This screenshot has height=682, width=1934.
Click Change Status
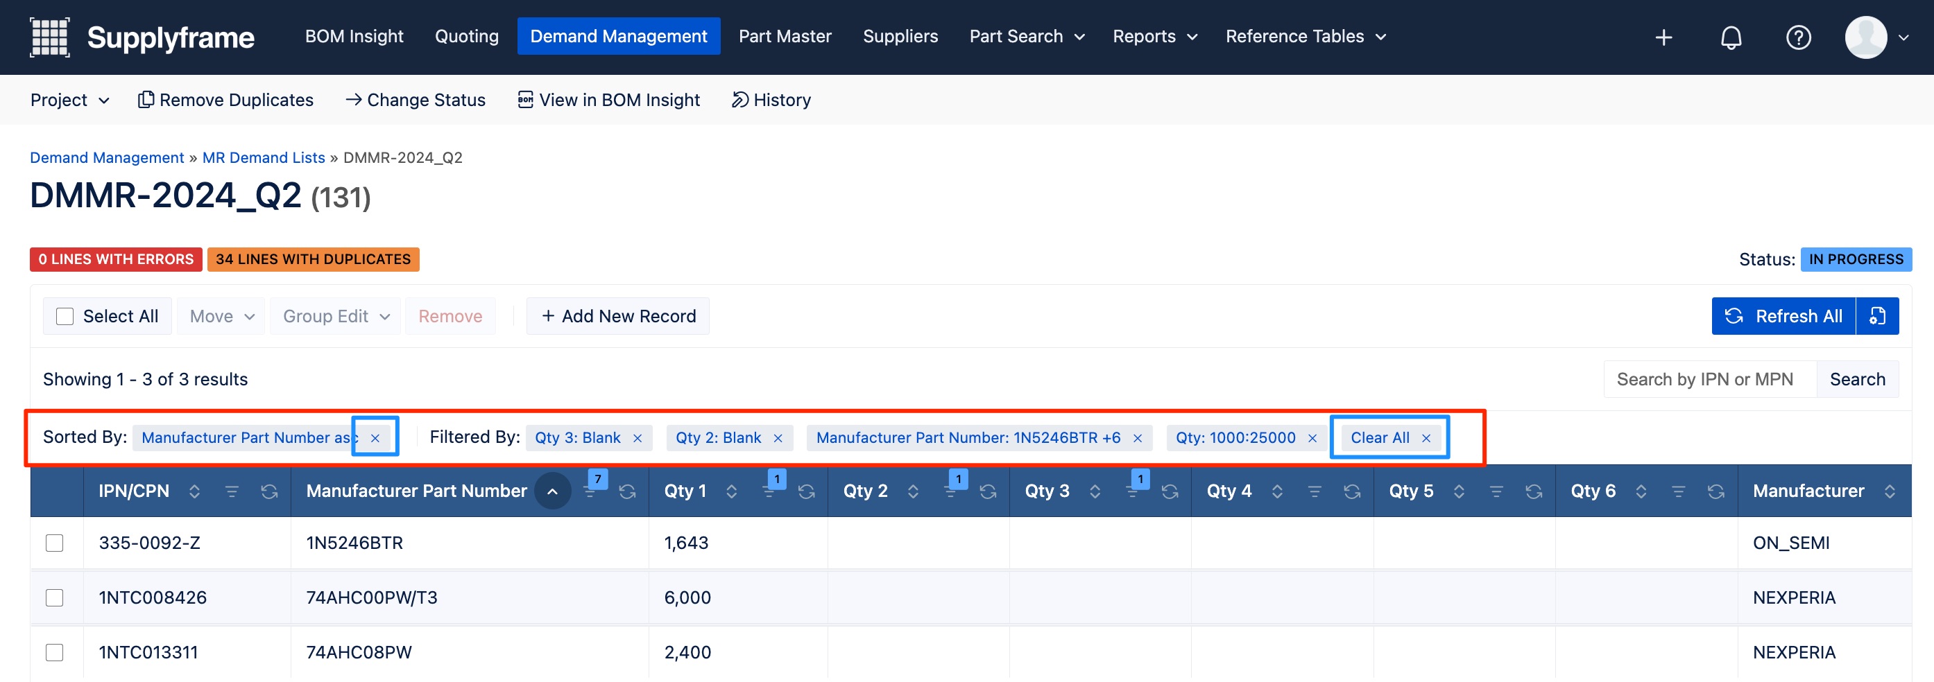pos(416,100)
